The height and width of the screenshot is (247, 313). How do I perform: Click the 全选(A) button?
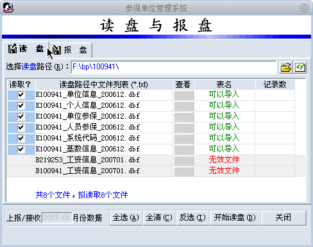coord(126,217)
